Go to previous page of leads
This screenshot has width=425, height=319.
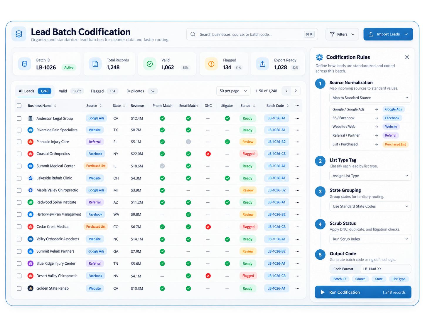pos(286,91)
